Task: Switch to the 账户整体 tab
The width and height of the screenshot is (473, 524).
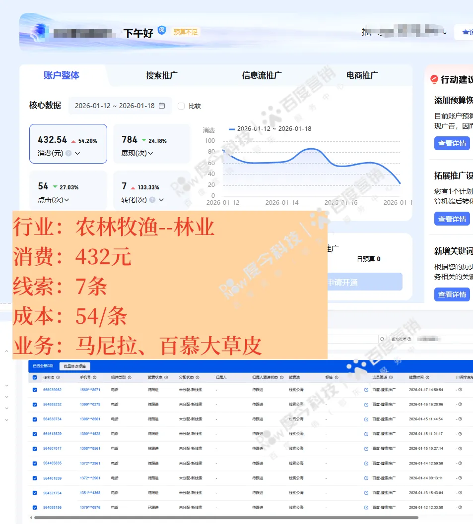Action: 61,75
